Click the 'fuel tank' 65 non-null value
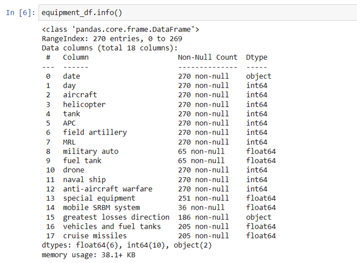357x263 pixels. (x=201, y=161)
